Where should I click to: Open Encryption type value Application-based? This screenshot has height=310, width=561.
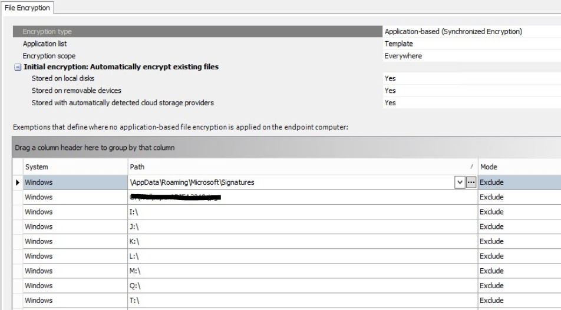coord(472,31)
